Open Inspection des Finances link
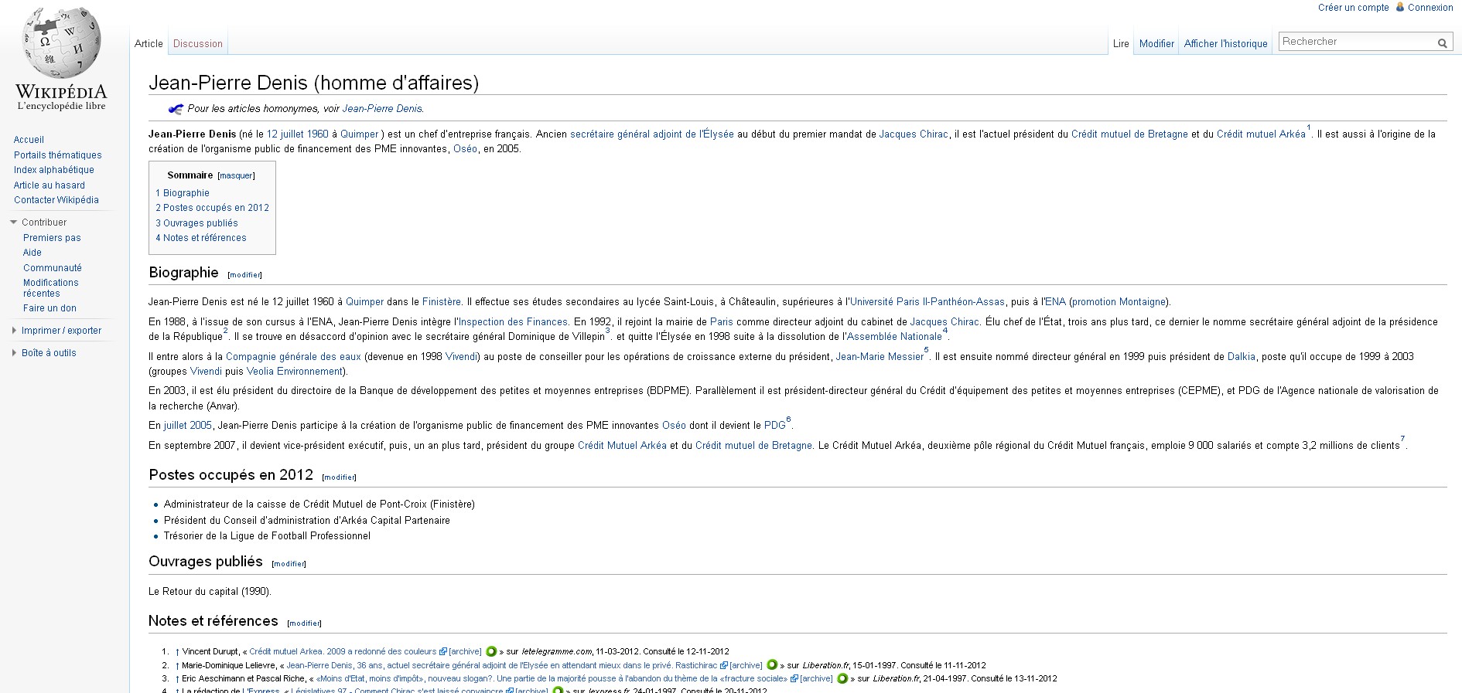Screen dimensions: 1462x693 [514, 322]
